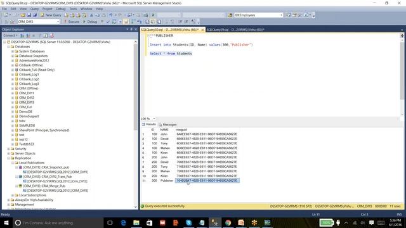406x228 pixels.
Task: Open the Window menu
Action: 86,9
